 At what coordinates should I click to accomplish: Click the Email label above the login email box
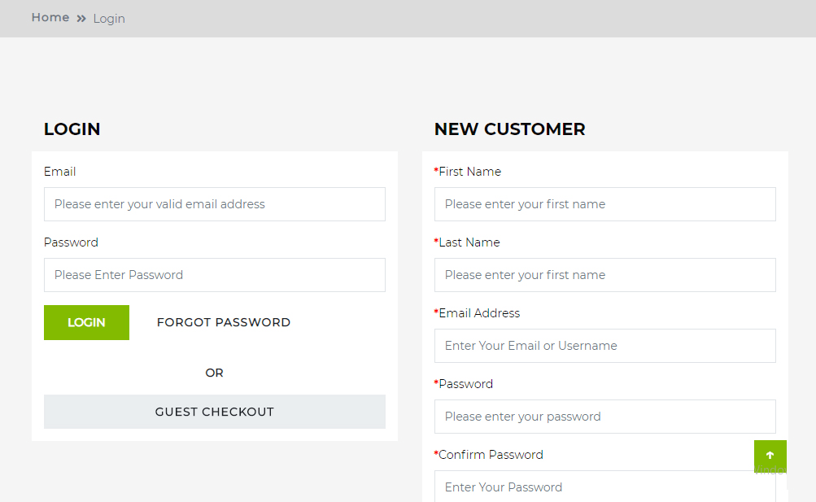(59, 172)
